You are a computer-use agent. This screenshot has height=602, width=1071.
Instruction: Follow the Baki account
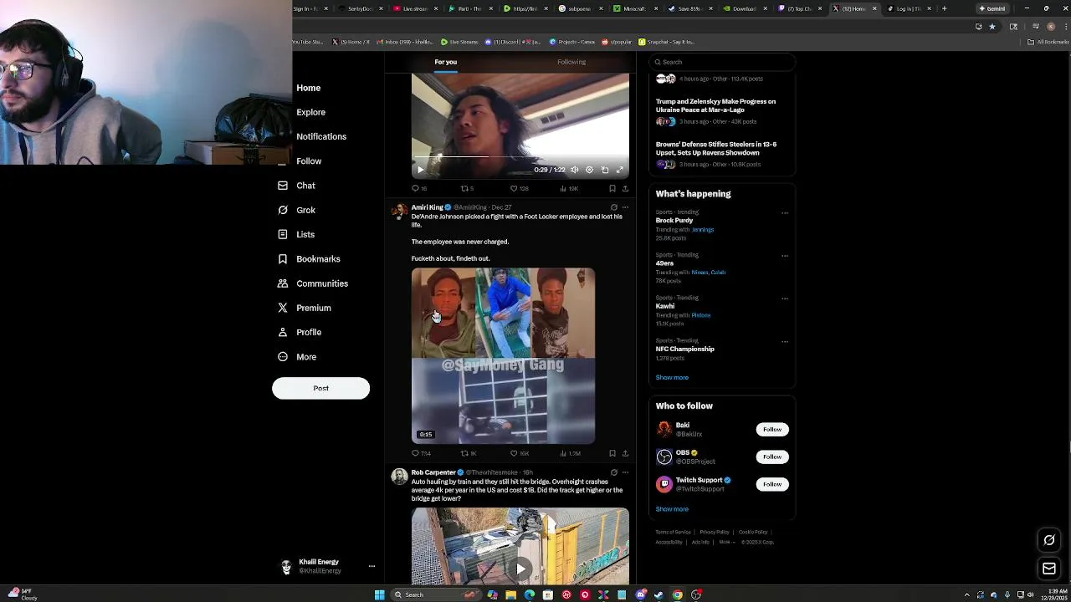click(x=772, y=429)
